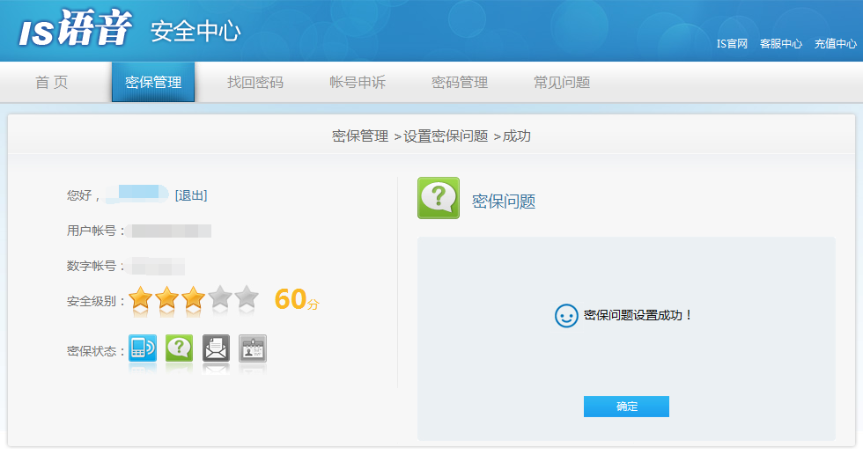Click the green question mark security status icon
The image size is (863, 462).
click(180, 348)
